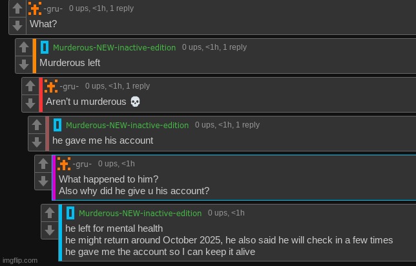Viewport: 416px width, 266px height.
Task: Downvote the "Murderous left" comment
Action: [x=24, y=64]
